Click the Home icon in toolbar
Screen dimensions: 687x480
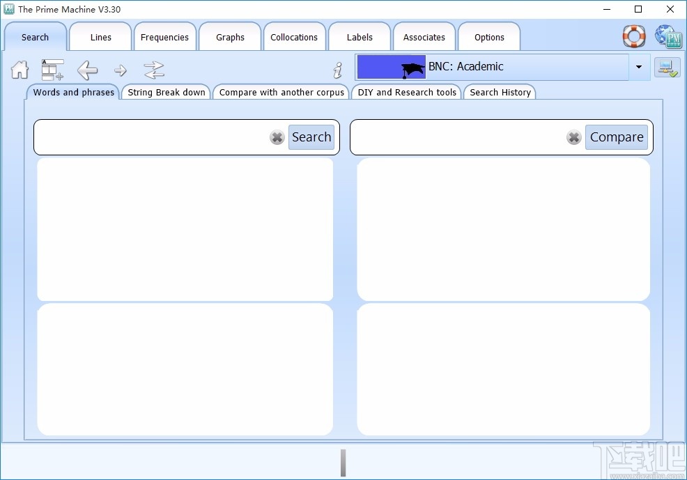20,70
